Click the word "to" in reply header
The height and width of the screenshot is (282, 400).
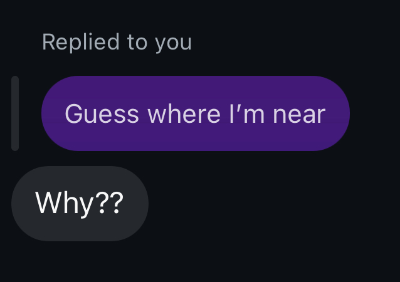click(x=137, y=42)
